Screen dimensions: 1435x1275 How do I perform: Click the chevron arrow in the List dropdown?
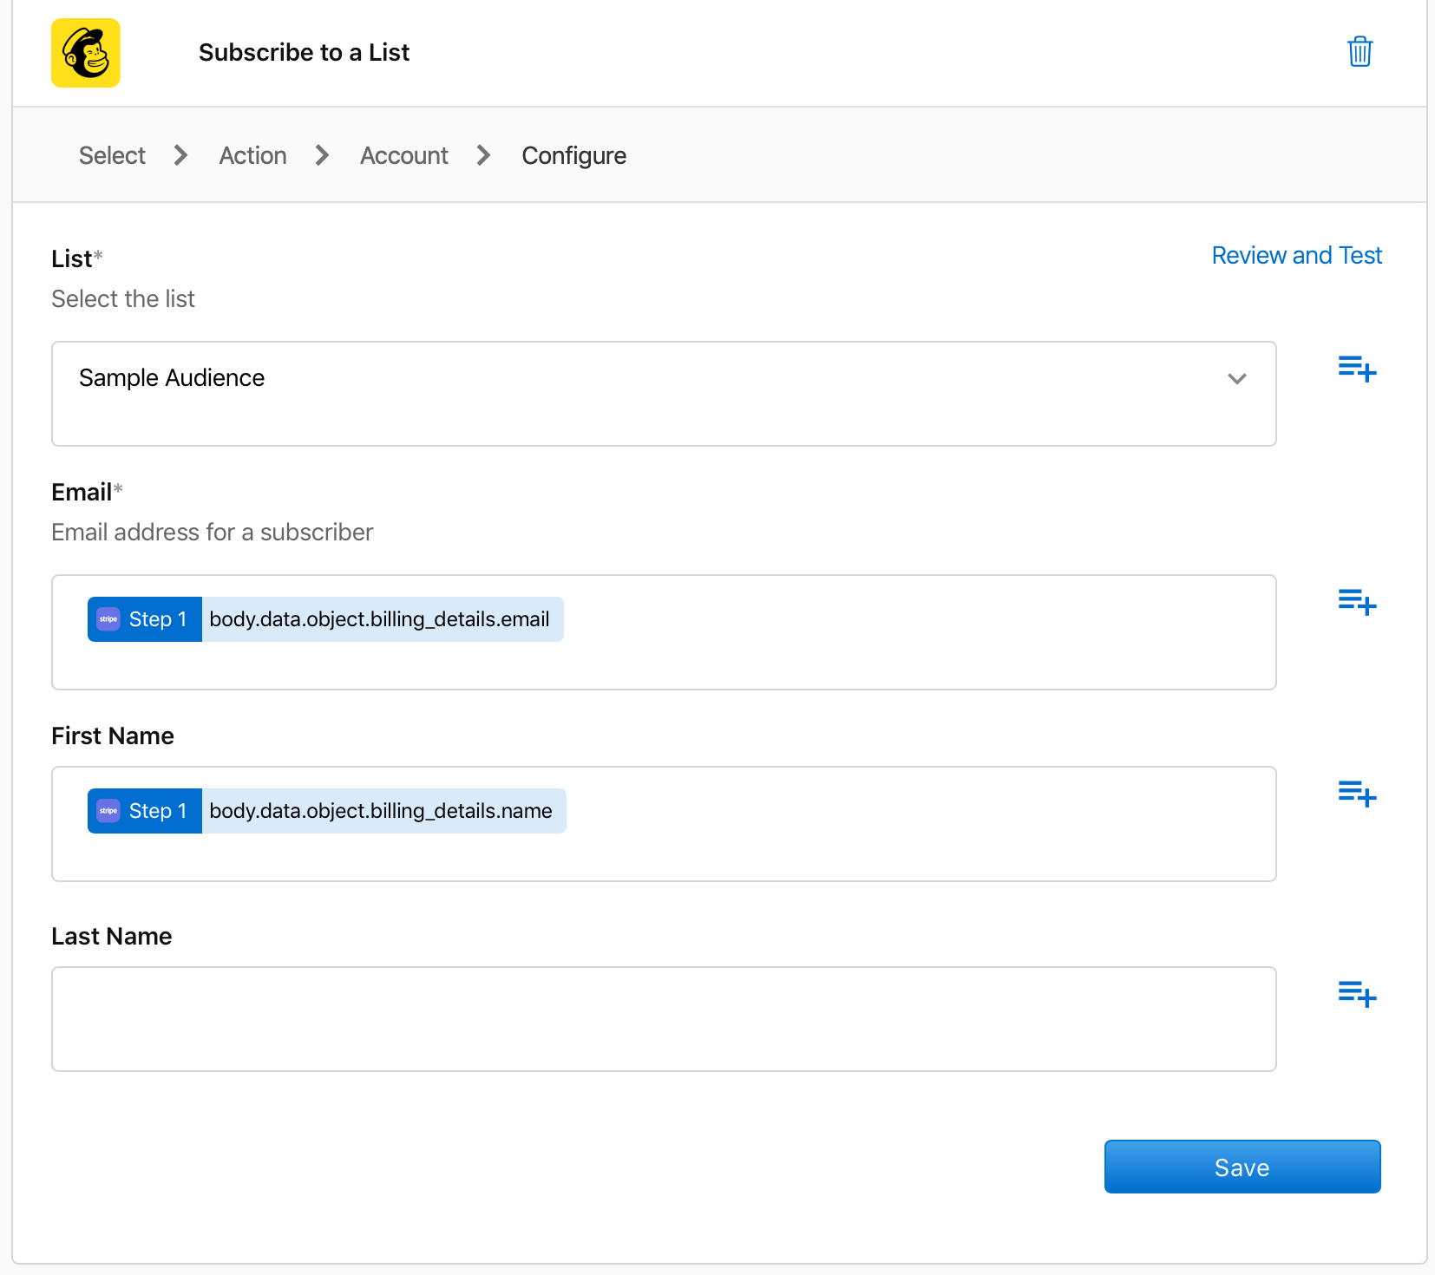(1236, 379)
